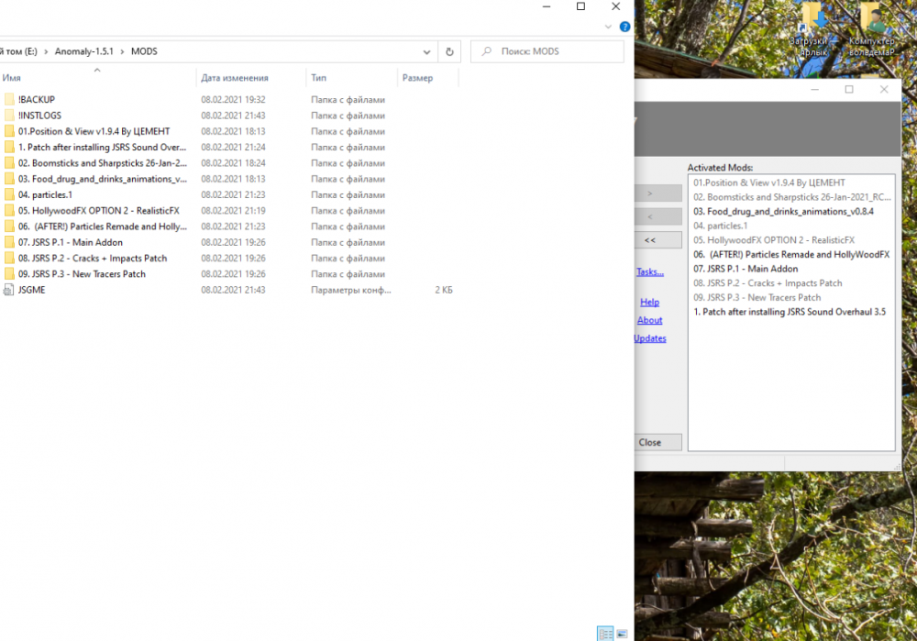The height and width of the screenshot is (641, 917).
Task: Disable all mods with '<<' button
Action: (657, 239)
